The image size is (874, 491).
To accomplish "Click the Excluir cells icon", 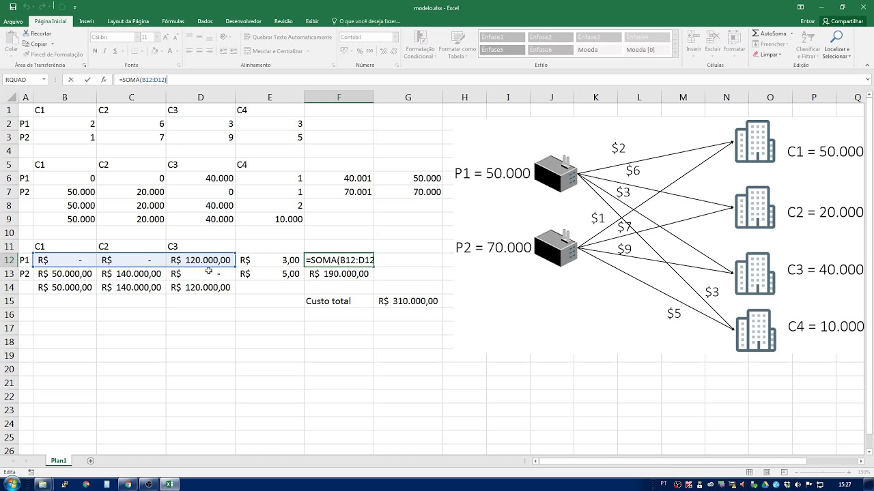I will (713, 38).
